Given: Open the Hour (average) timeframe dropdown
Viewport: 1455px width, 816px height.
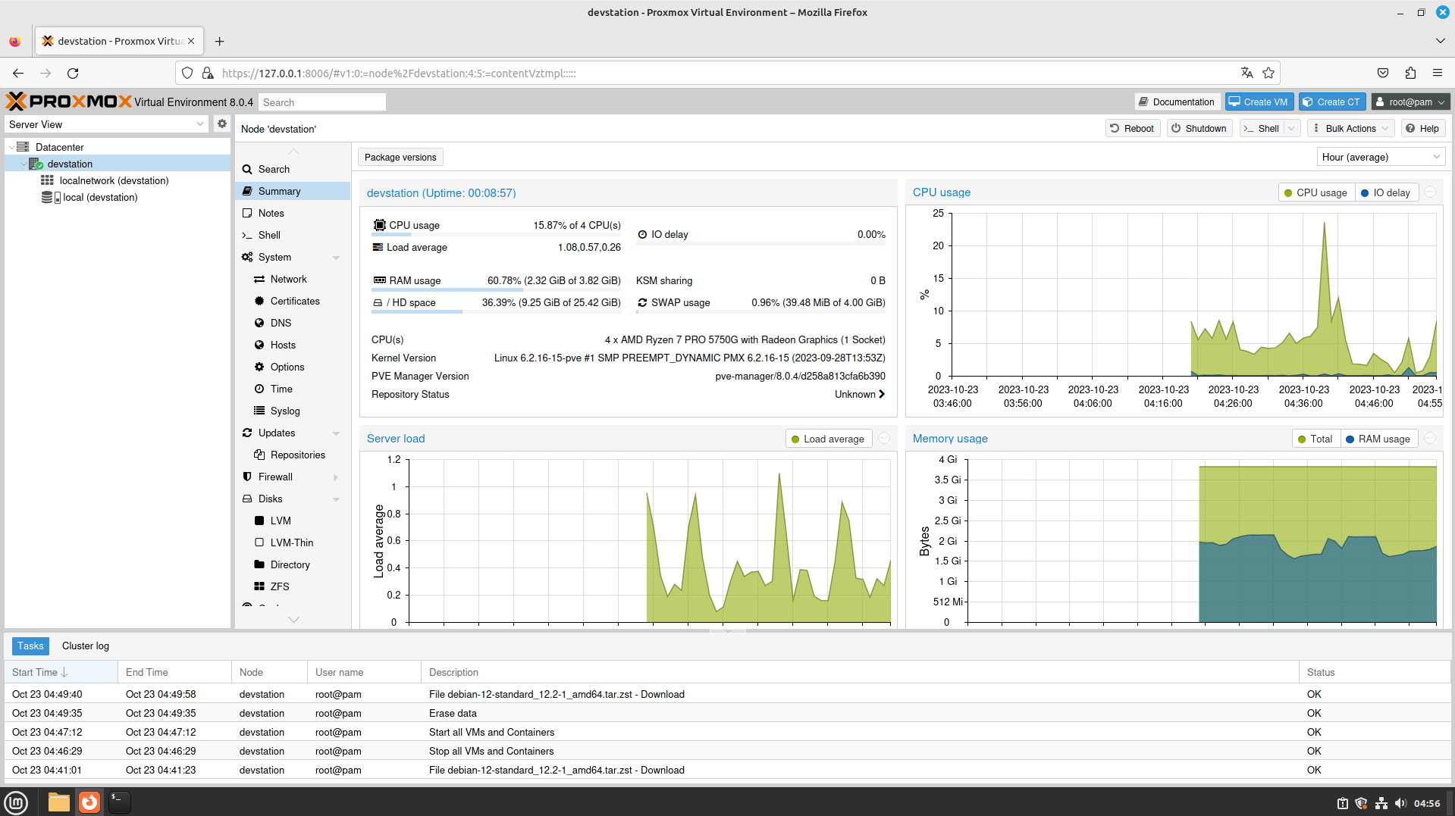Looking at the screenshot, I should [x=1381, y=157].
